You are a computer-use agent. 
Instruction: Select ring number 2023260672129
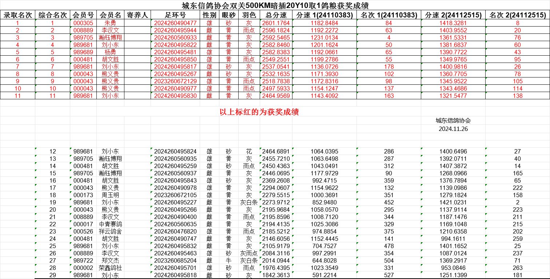pyautogui.click(x=175, y=81)
